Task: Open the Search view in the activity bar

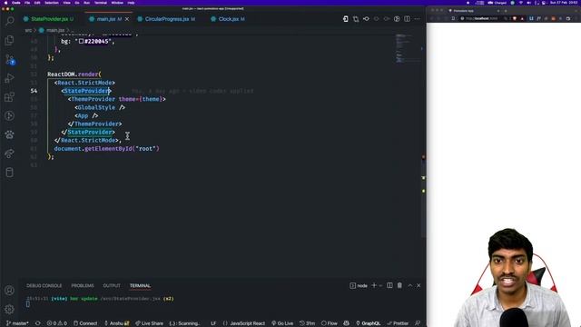Action: pos(10,21)
